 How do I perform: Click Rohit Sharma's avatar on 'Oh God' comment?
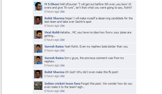(38, 74)
